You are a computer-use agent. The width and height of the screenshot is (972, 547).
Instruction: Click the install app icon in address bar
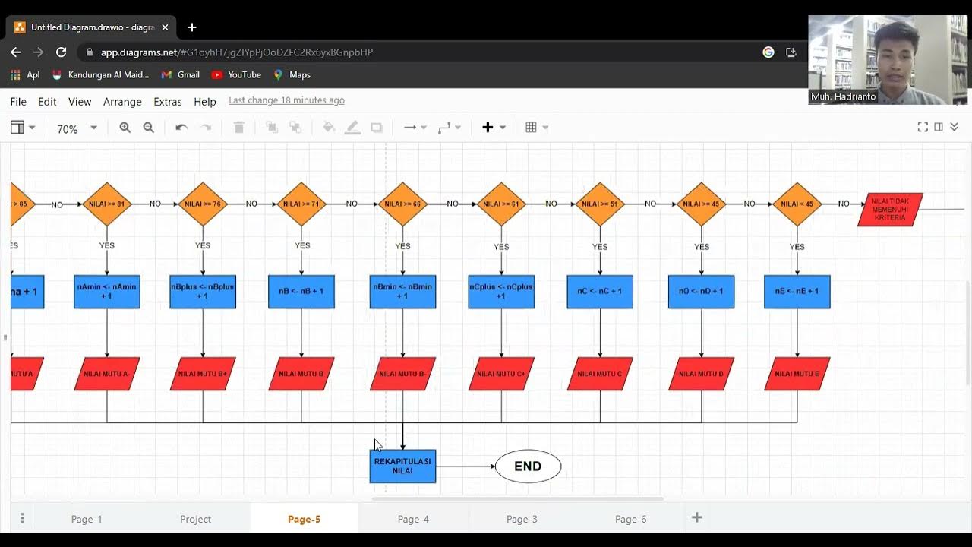(x=791, y=52)
